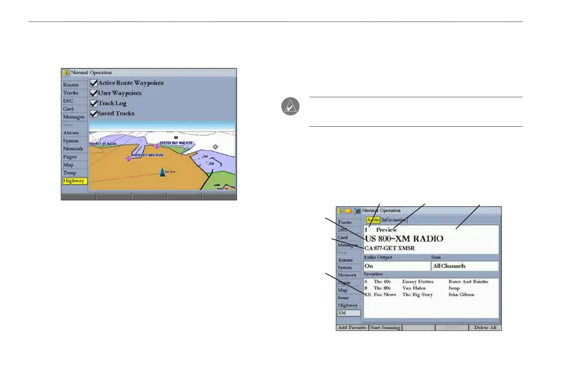Viewport: 565px width, 367px height.
Task: Open the Messages tab on the Highway screen
Action: tap(74, 117)
